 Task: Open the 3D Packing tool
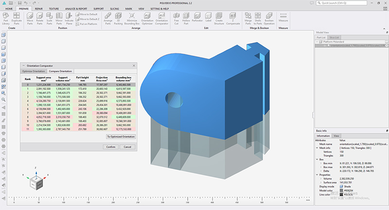click(118, 18)
